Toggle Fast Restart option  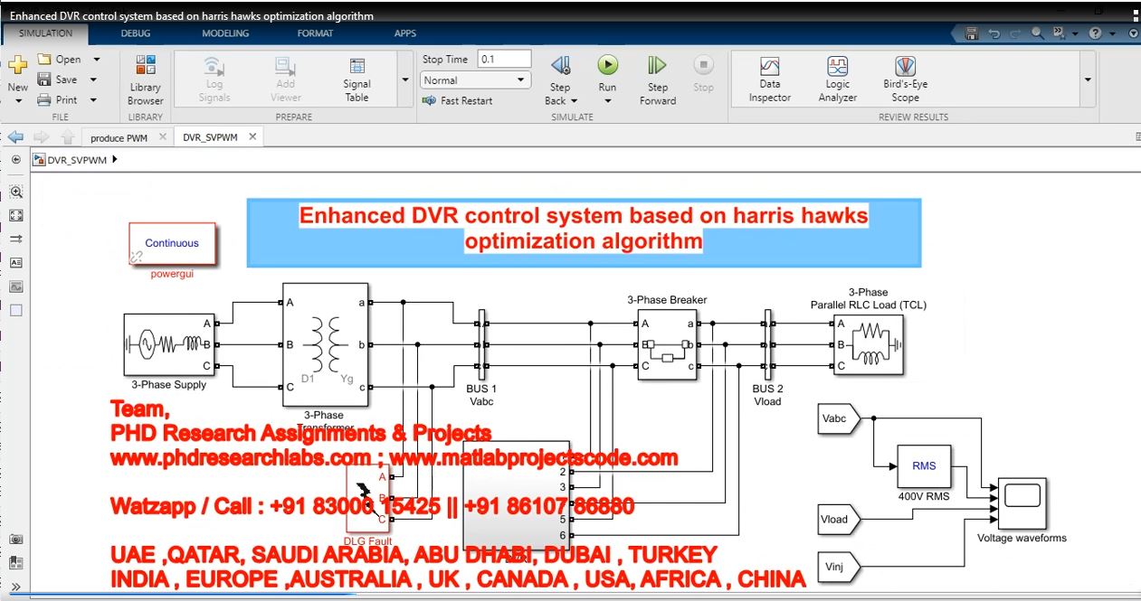[458, 101]
